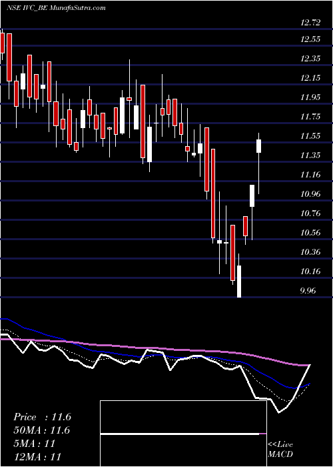Click the 'NSE IVC_BE MunafaSutra.com' chart title
Image resolution: width=333 pixels, height=467 pixels.
tap(56, 8)
